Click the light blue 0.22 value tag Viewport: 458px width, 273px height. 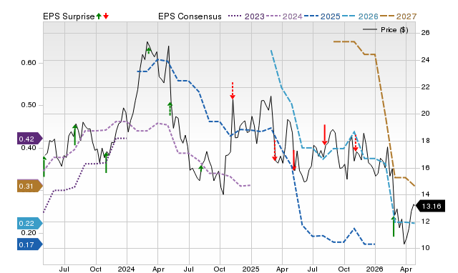coord(30,224)
